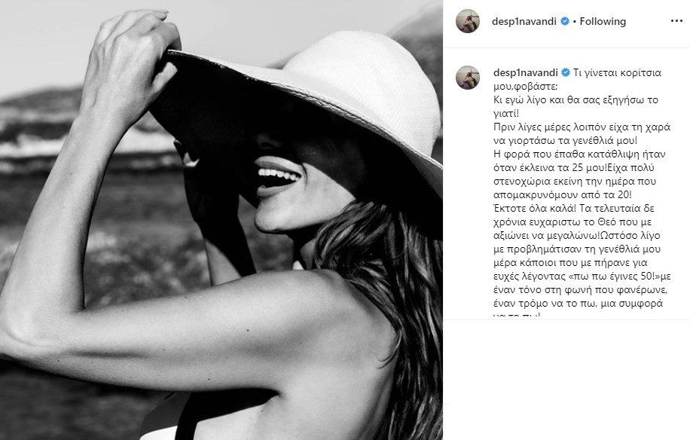Image resolution: width=690 pixels, height=440 pixels.
Task: Click the verified badge beside header username
Action: [x=565, y=21]
